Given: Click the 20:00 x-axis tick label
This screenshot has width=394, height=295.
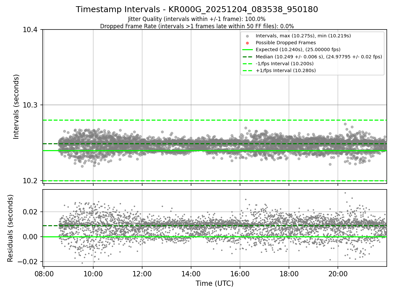Looking at the screenshot, I should pyautogui.click(x=338, y=274).
